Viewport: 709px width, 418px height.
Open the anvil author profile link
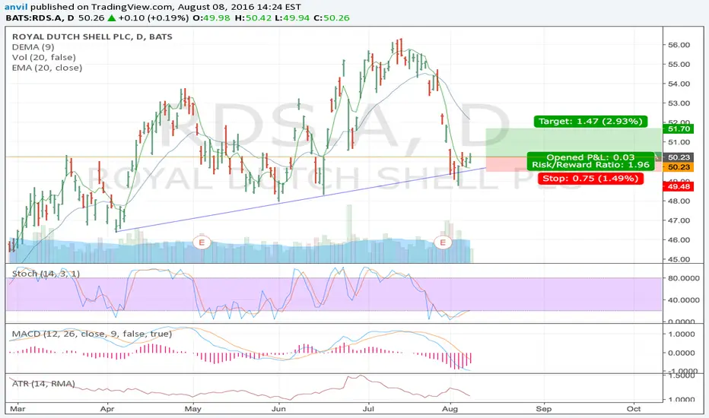16,7
